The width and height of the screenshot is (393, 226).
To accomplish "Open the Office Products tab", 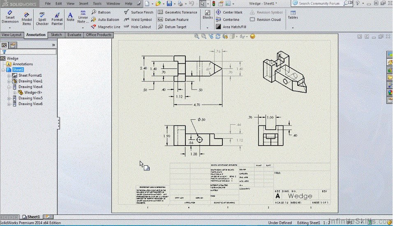I will point(99,35).
